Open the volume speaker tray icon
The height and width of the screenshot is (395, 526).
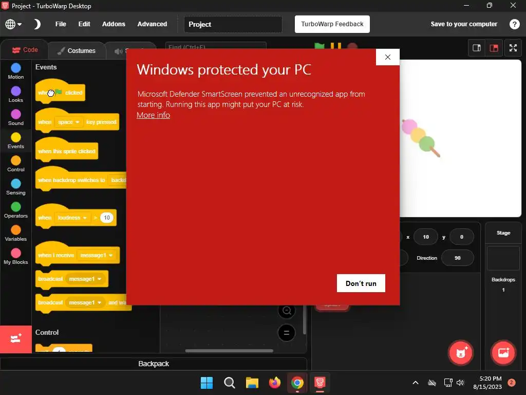click(x=460, y=383)
